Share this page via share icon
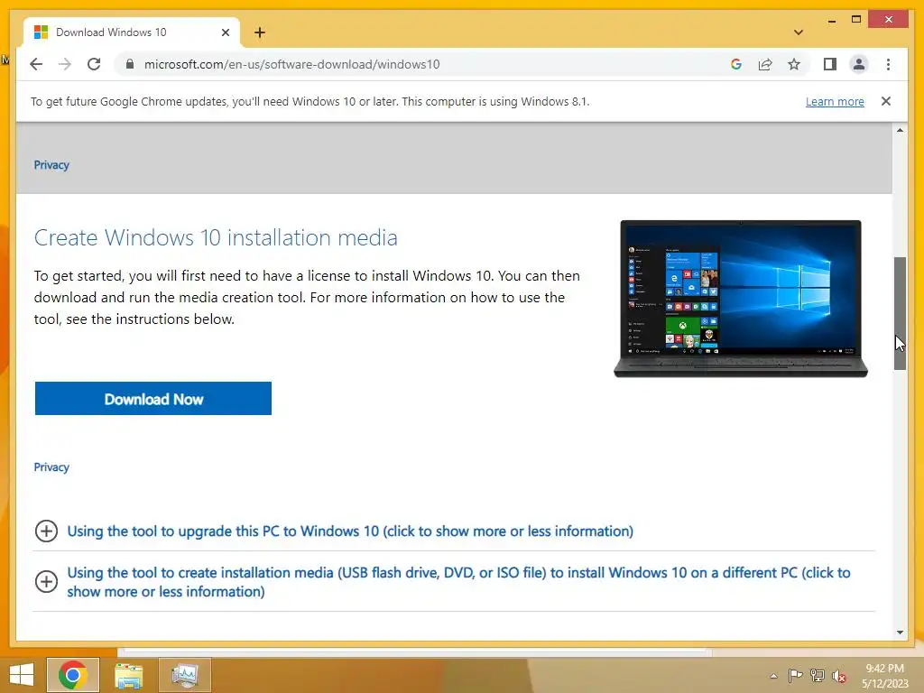Viewport: 924px width, 693px height. [765, 64]
